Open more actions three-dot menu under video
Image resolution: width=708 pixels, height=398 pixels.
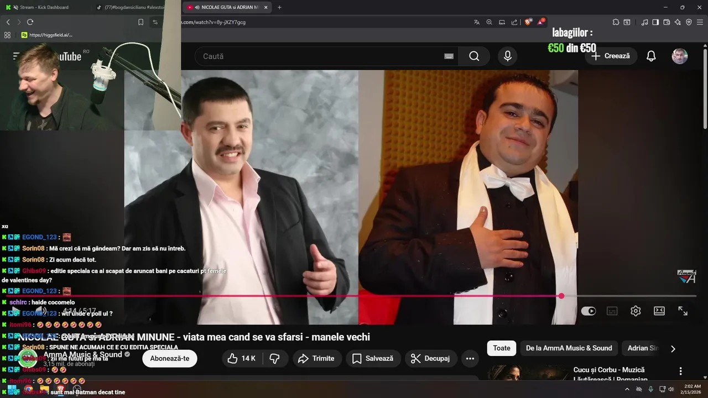(x=470, y=359)
